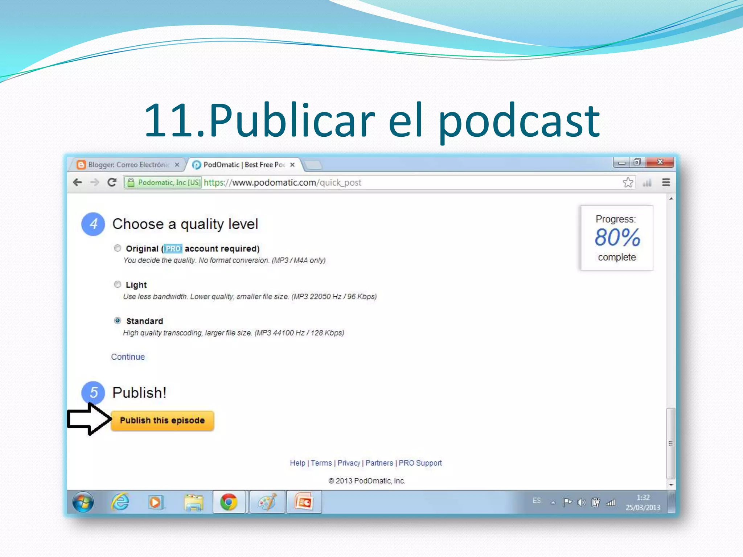Click the network signal tray icon
743x557 pixels.
coord(611,502)
